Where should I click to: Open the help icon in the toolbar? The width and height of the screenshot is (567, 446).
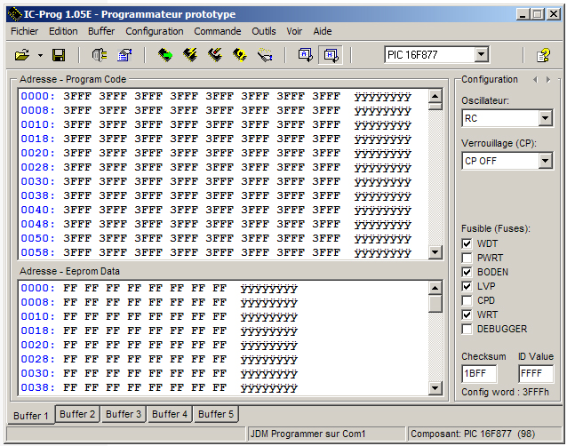pos(543,55)
